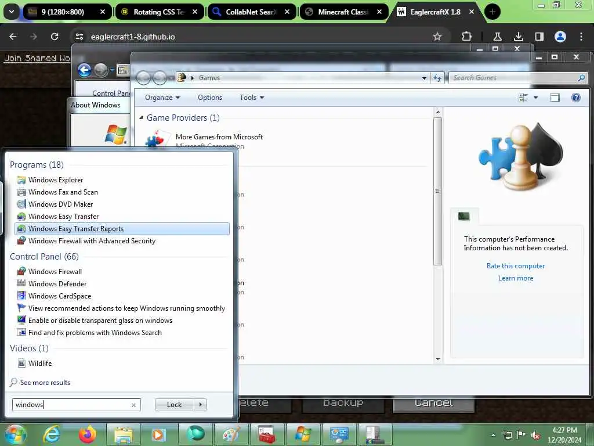Refresh the Games folder address bar

coord(437,78)
